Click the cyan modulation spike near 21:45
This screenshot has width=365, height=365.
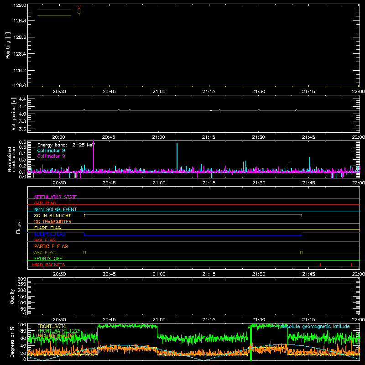310,164
